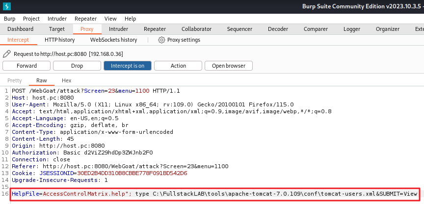
Task: Open the Project menu
Action: 31,19
